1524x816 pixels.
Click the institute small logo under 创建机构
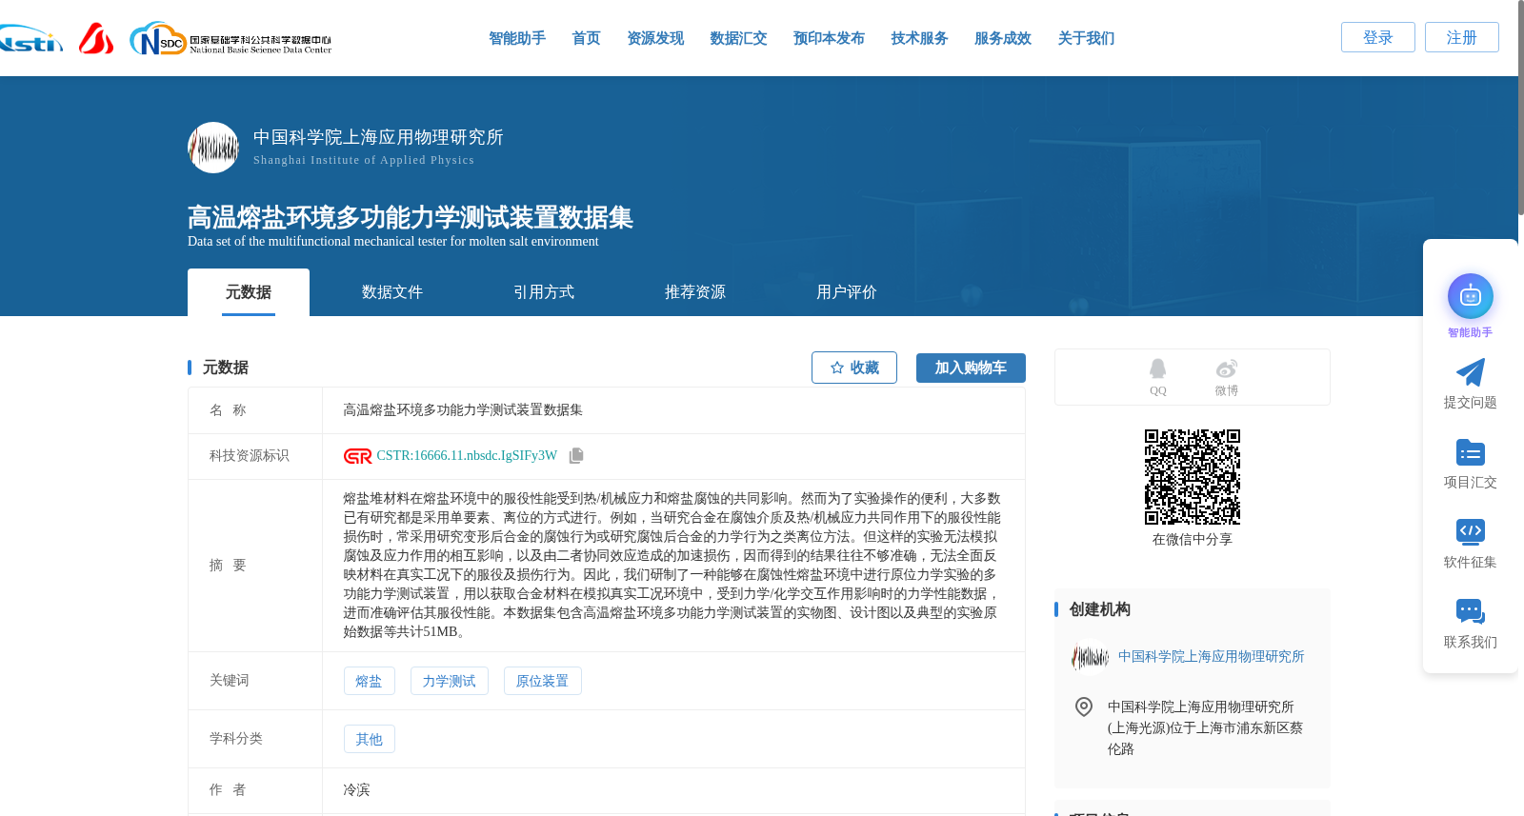tap(1090, 657)
